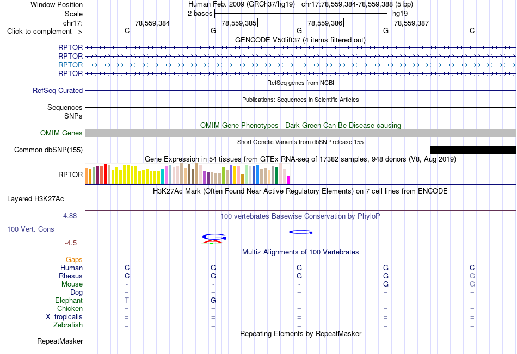Click the Mouse alignment row label
The width and height of the screenshot is (517, 354).
click(72, 284)
